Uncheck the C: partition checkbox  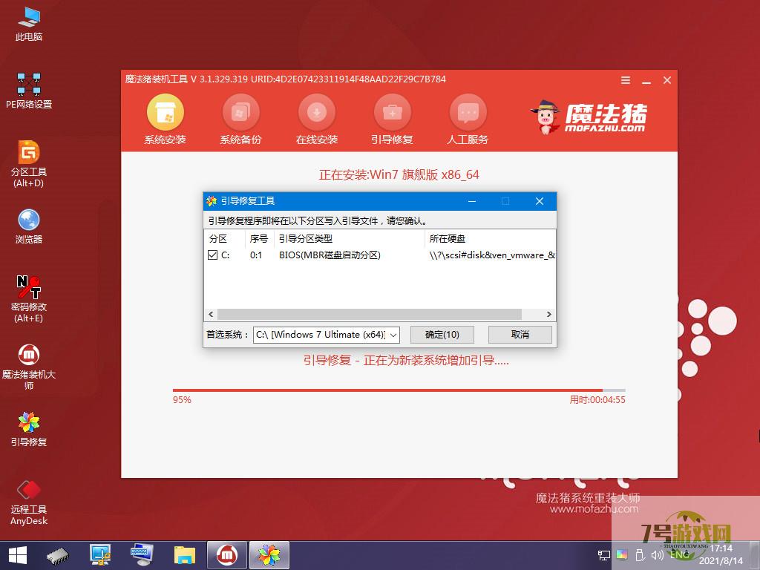212,255
